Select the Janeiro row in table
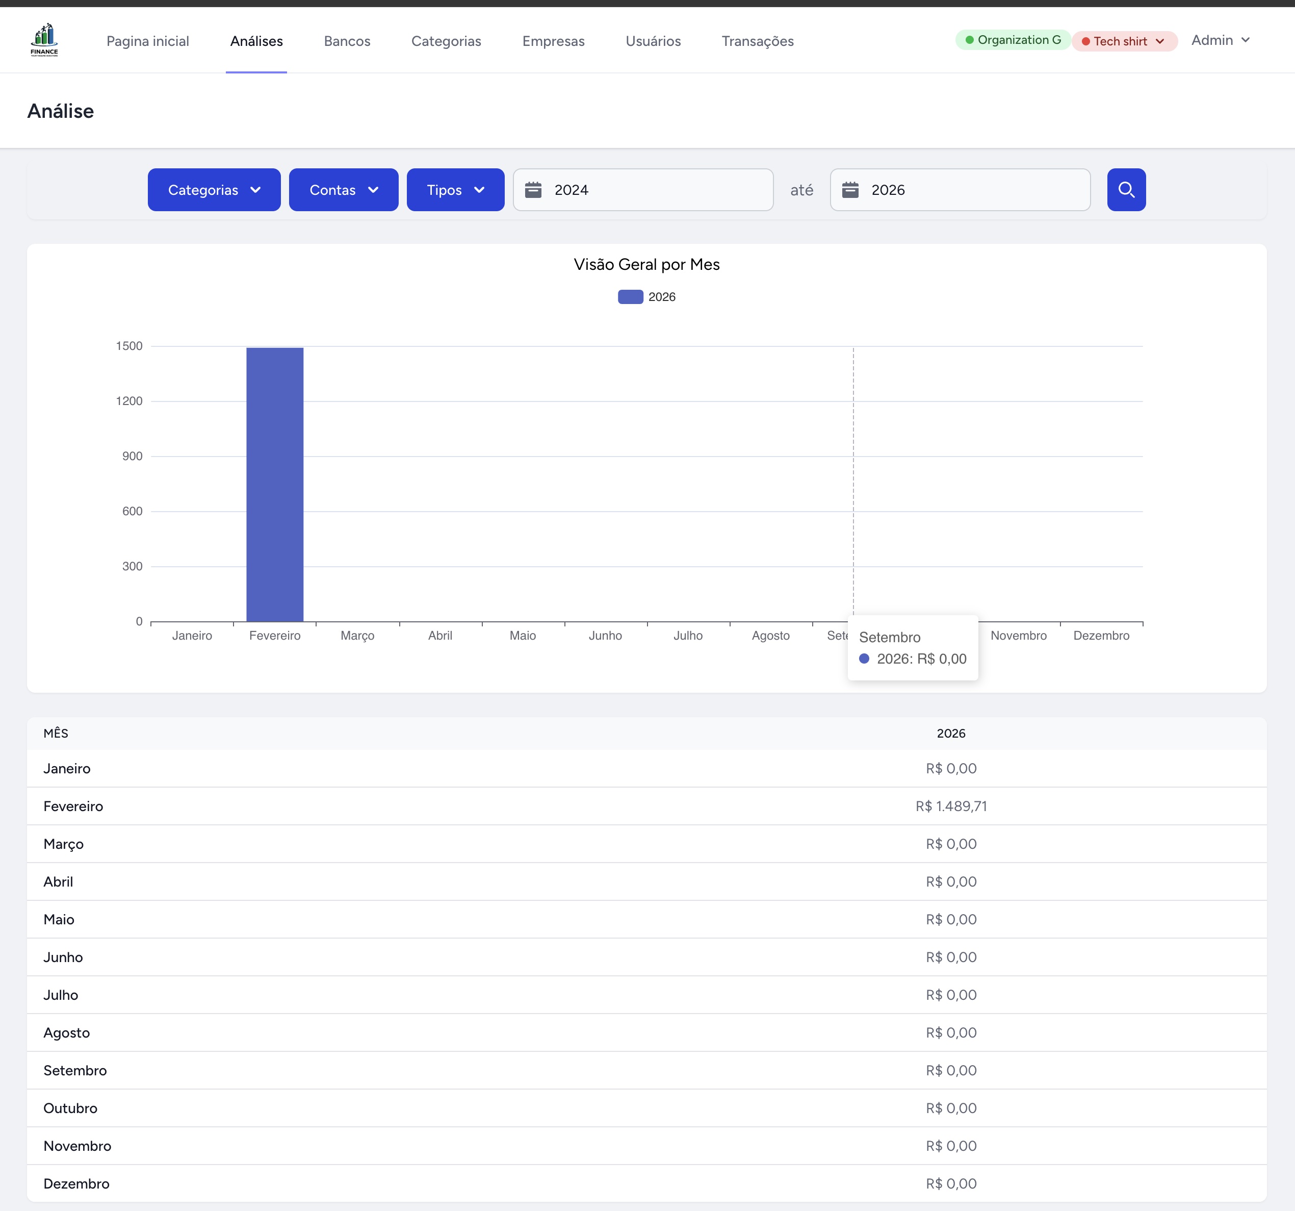The width and height of the screenshot is (1295, 1211). (x=647, y=768)
